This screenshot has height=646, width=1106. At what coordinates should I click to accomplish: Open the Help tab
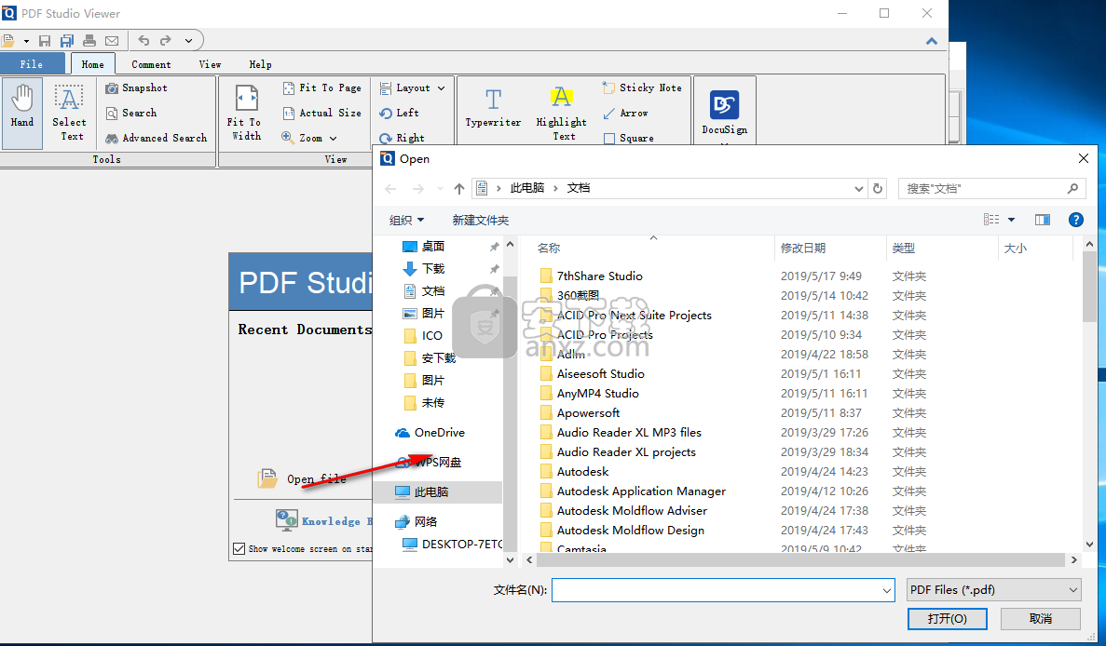pos(260,64)
